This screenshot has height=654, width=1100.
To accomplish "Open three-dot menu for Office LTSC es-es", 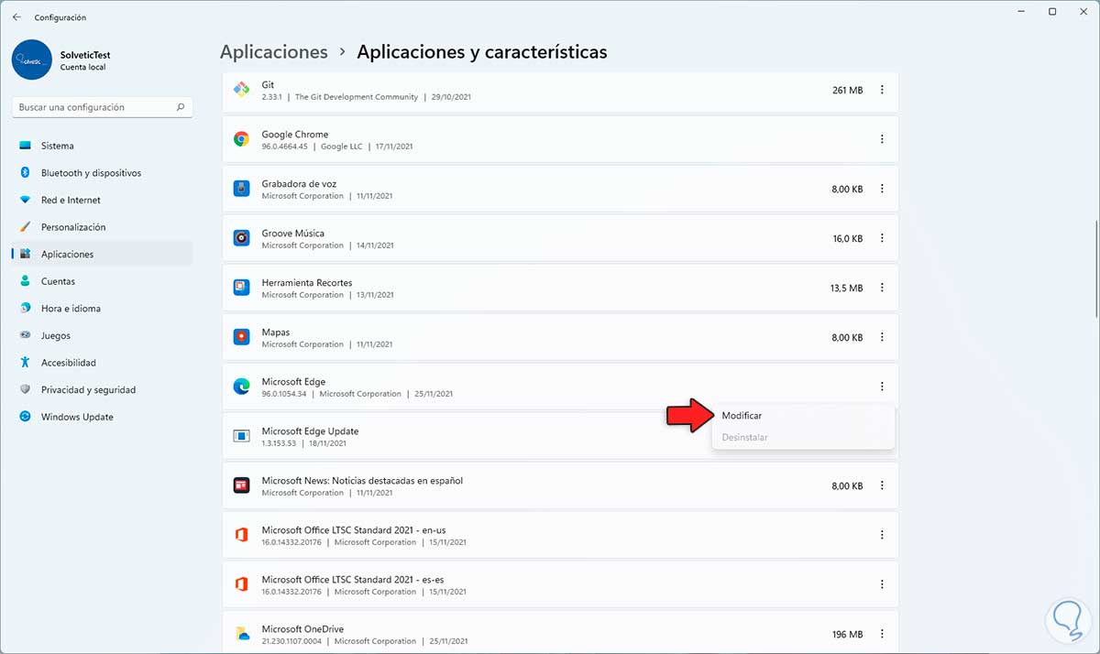I will (882, 584).
